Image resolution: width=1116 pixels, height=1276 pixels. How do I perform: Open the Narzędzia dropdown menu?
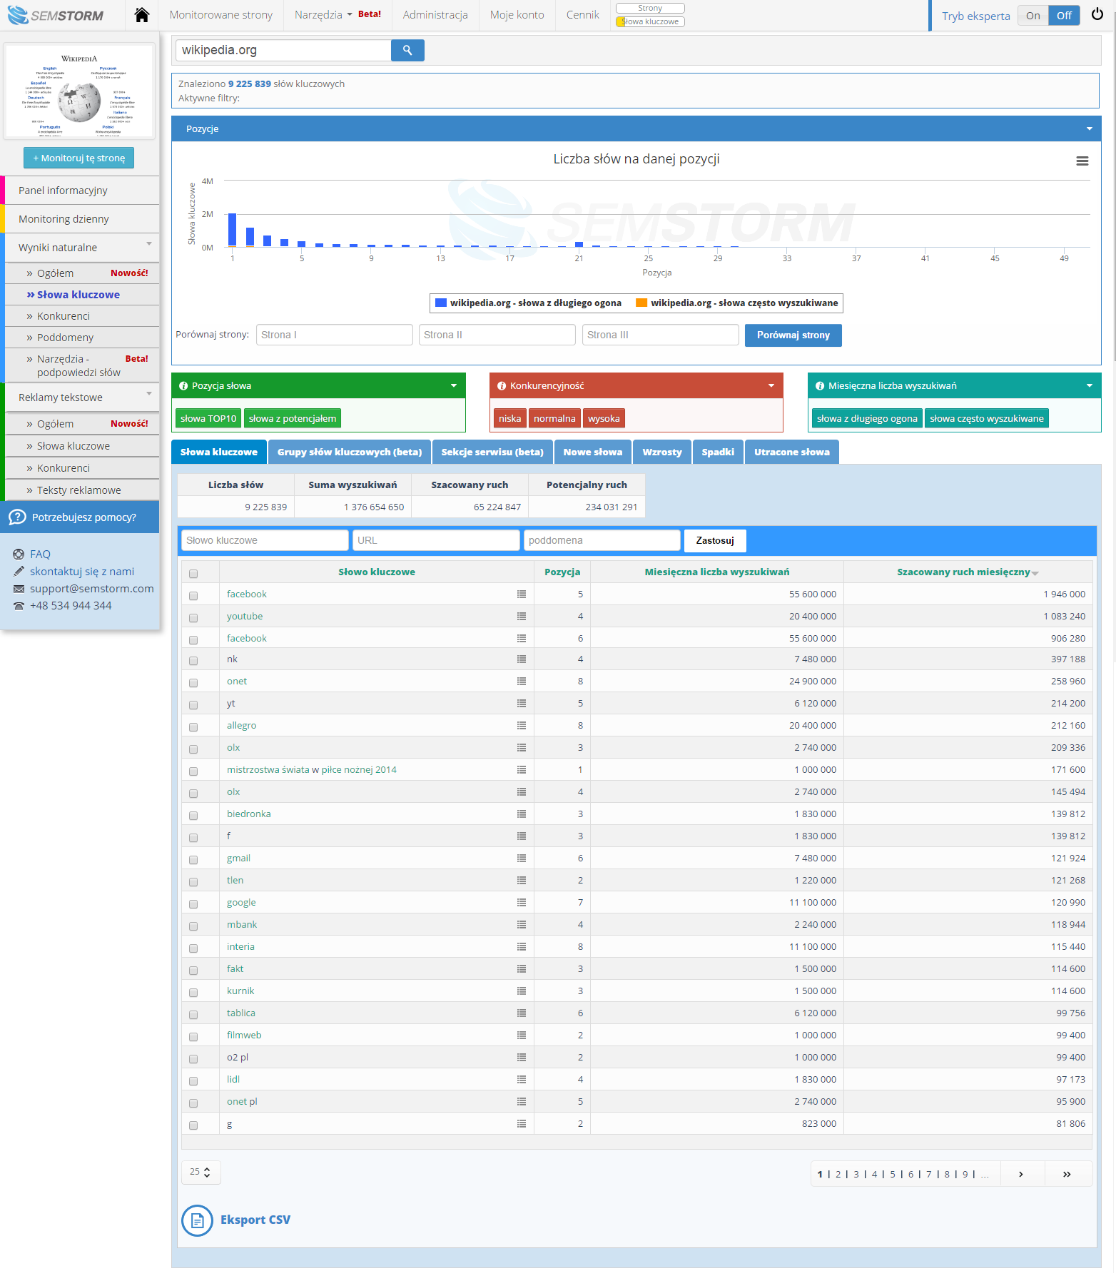[x=323, y=15]
